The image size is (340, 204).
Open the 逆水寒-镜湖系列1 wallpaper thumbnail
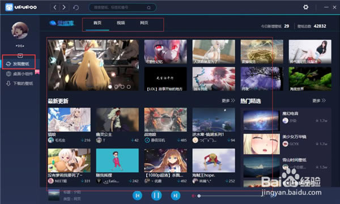click(x=214, y=120)
